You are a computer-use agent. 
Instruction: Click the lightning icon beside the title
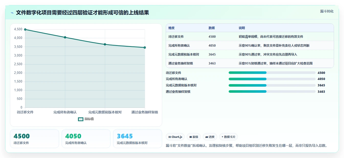click(12, 13)
